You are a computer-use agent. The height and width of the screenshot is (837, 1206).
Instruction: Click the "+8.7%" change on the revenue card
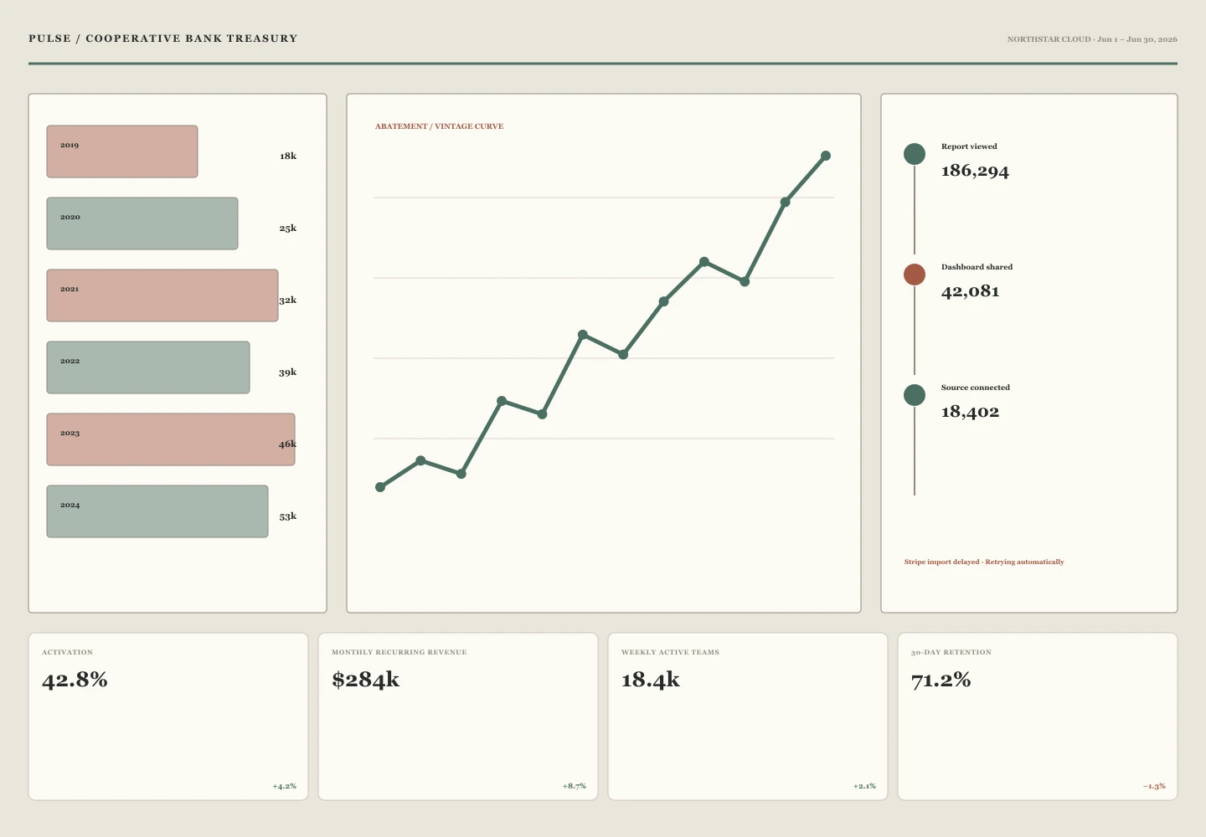575,787
